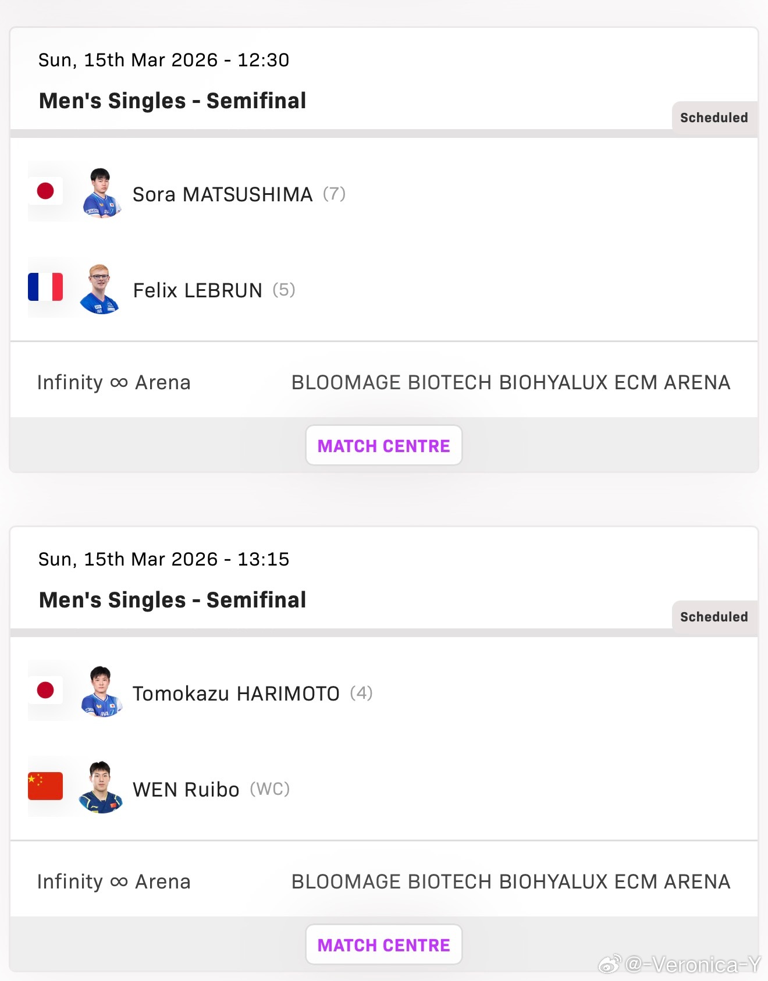Click the Japan flag beside Tomokazu Harimoto
This screenshot has height=981, width=768.
(45, 690)
